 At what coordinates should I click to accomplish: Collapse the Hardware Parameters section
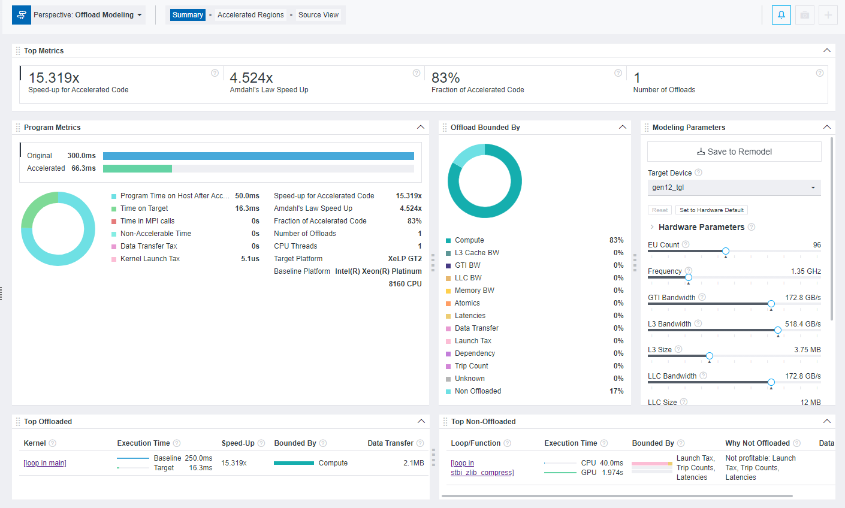pos(652,227)
